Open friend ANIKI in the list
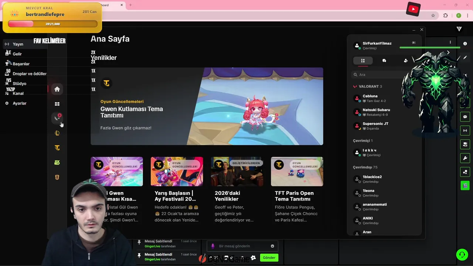Screen dimensions: 473x266 click(384, 221)
